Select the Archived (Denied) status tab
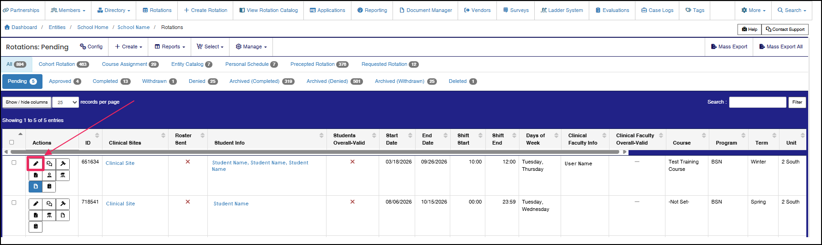This screenshot has width=822, height=245. coord(334,81)
